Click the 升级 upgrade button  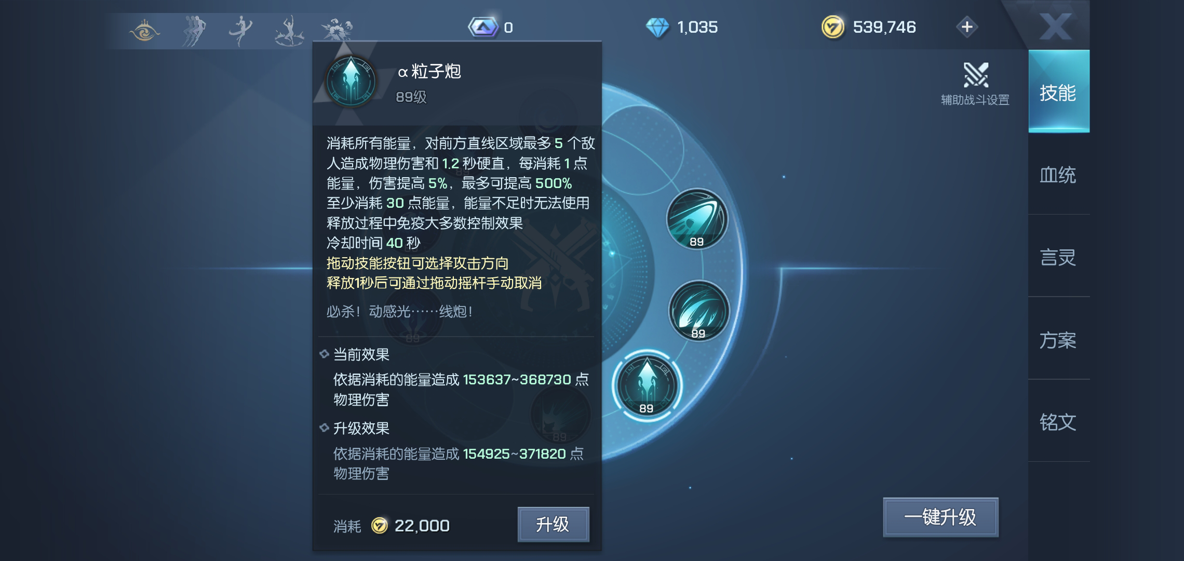[553, 524]
